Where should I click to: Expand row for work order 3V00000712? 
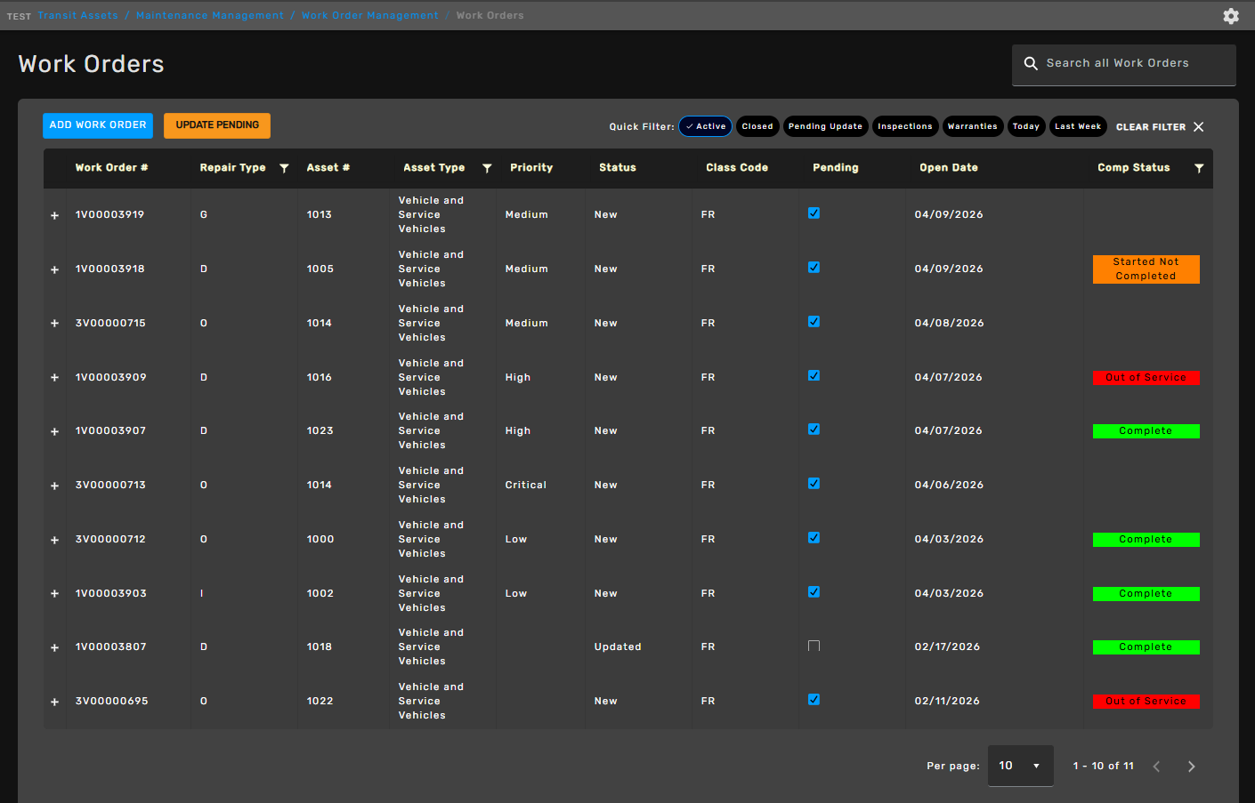pyautogui.click(x=54, y=540)
